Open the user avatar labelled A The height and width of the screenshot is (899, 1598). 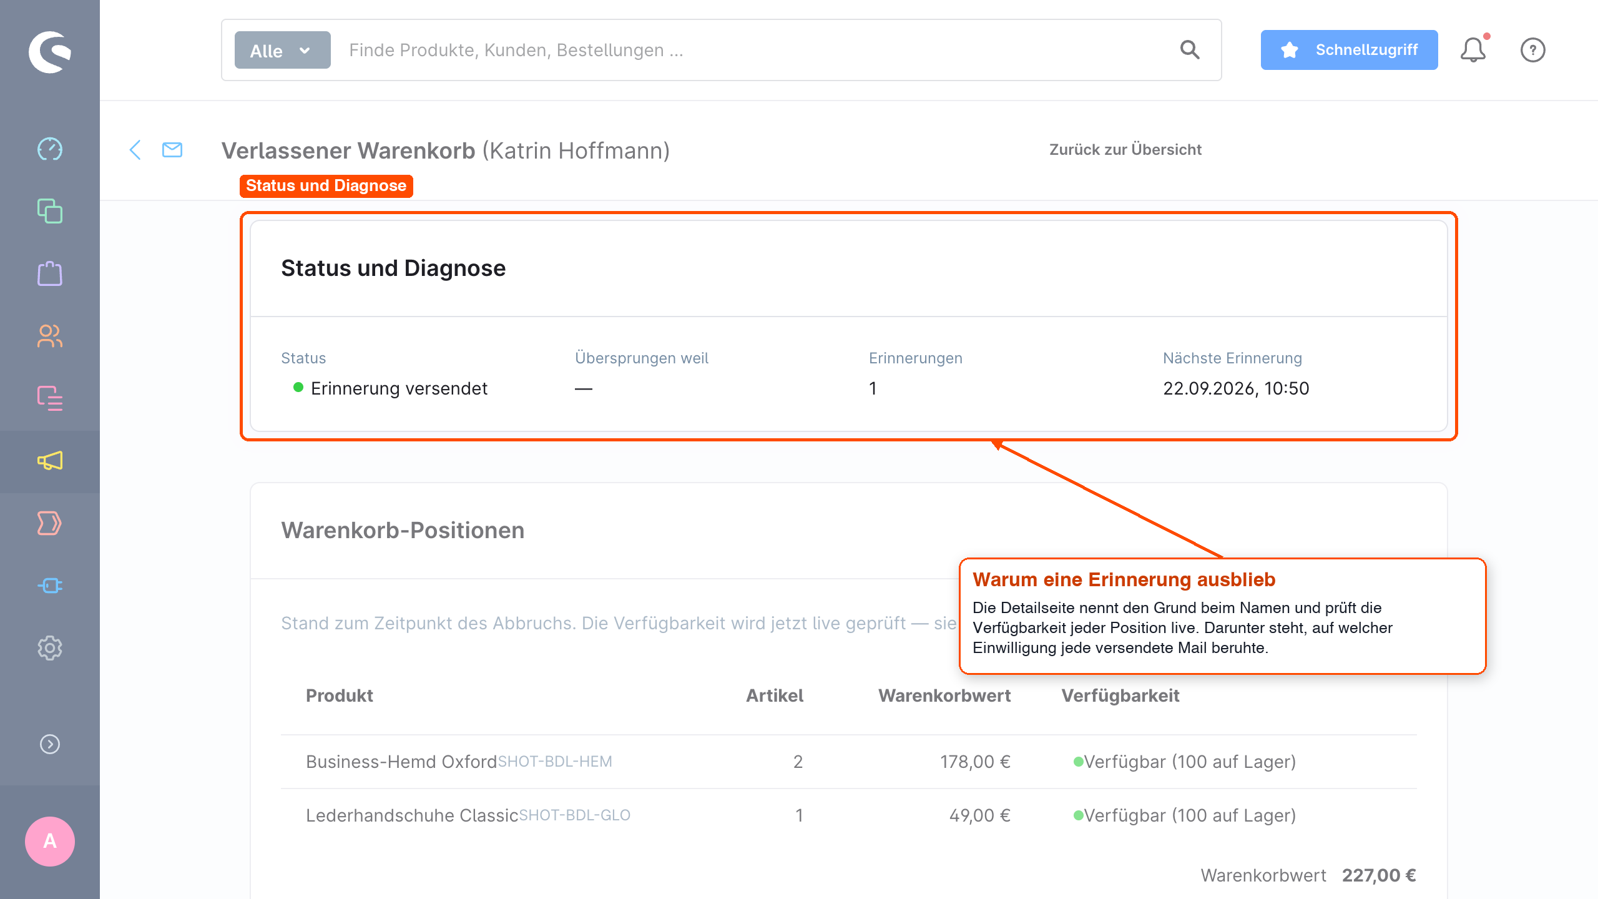point(50,841)
